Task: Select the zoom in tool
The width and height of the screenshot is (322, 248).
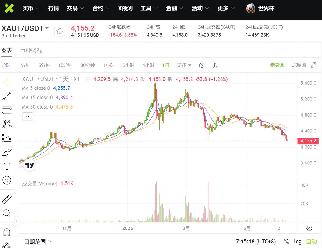Action: (x=7, y=213)
